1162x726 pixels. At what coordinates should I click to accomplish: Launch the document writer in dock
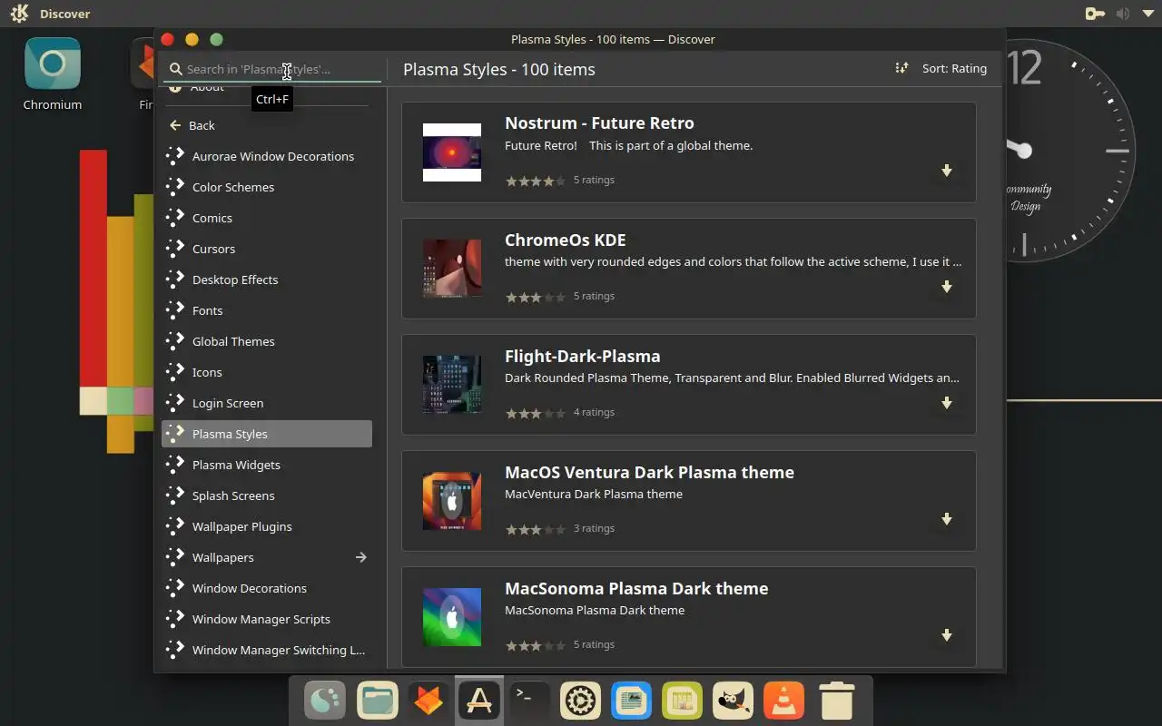632,700
